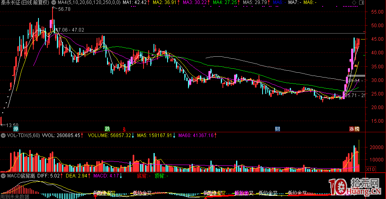
Task: Click the yellow MA2: 36.91 value
Action: pos(164,3)
